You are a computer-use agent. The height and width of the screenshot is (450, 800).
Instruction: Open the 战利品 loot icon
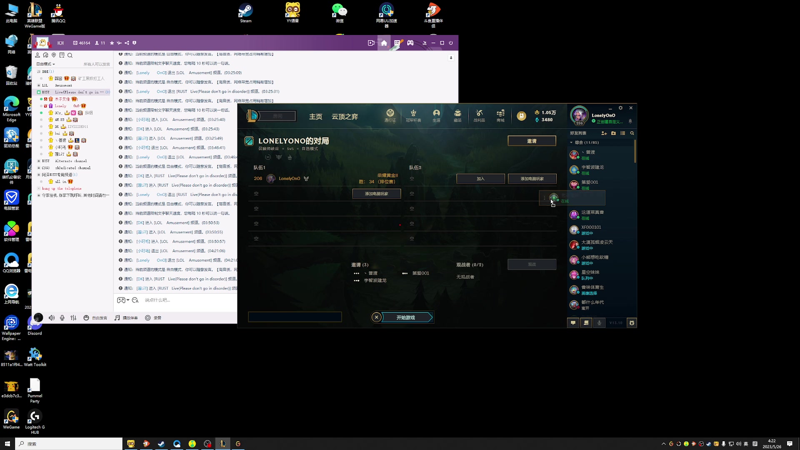click(479, 115)
